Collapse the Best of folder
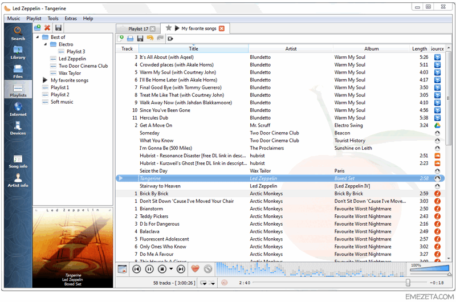The image size is (456, 302). click(x=37, y=37)
